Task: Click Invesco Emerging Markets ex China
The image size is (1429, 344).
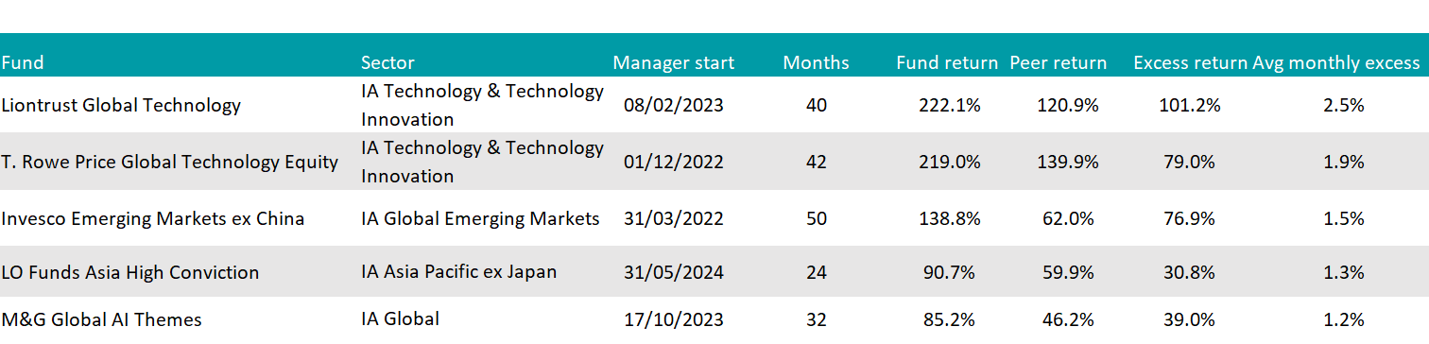Action: 152,218
